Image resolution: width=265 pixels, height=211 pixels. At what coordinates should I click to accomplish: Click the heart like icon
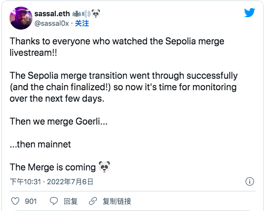tap(15, 201)
